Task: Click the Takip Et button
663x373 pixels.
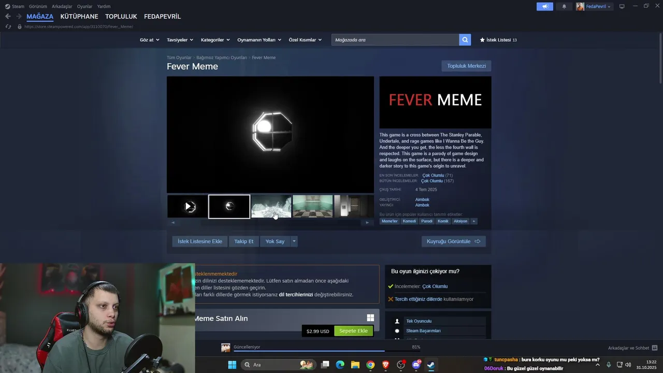Action: (x=244, y=241)
